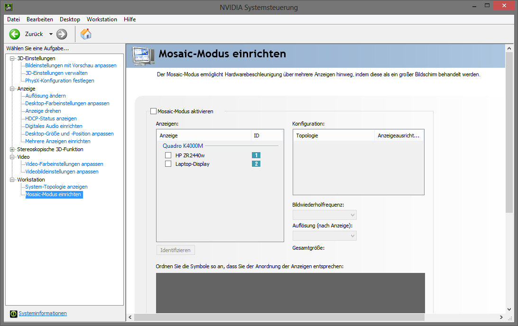Click the Mosaic monitor header icon
This screenshot has height=326, width=518.
pos(143,56)
